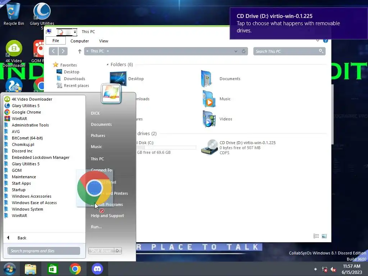Select Downloads under Favorites in Explorer
The height and width of the screenshot is (276, 368).
[x=74, y=79]
